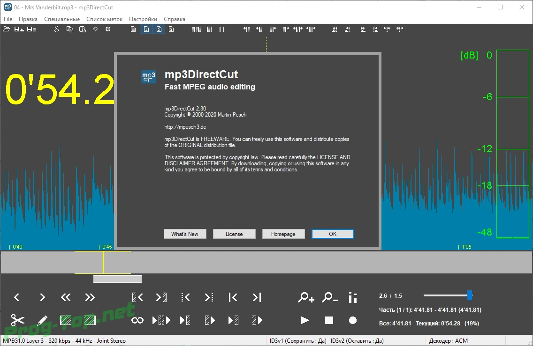Start playback with the Play button

(x=305, y=320)
